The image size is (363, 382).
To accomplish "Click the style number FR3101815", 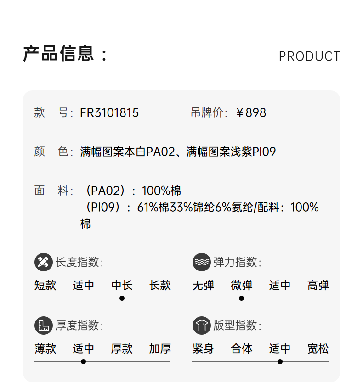I will click(x=109, y=113).
